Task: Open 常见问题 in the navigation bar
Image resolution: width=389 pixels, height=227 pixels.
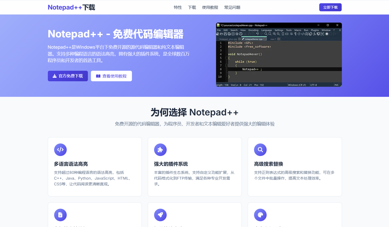Action: point(232,8)
